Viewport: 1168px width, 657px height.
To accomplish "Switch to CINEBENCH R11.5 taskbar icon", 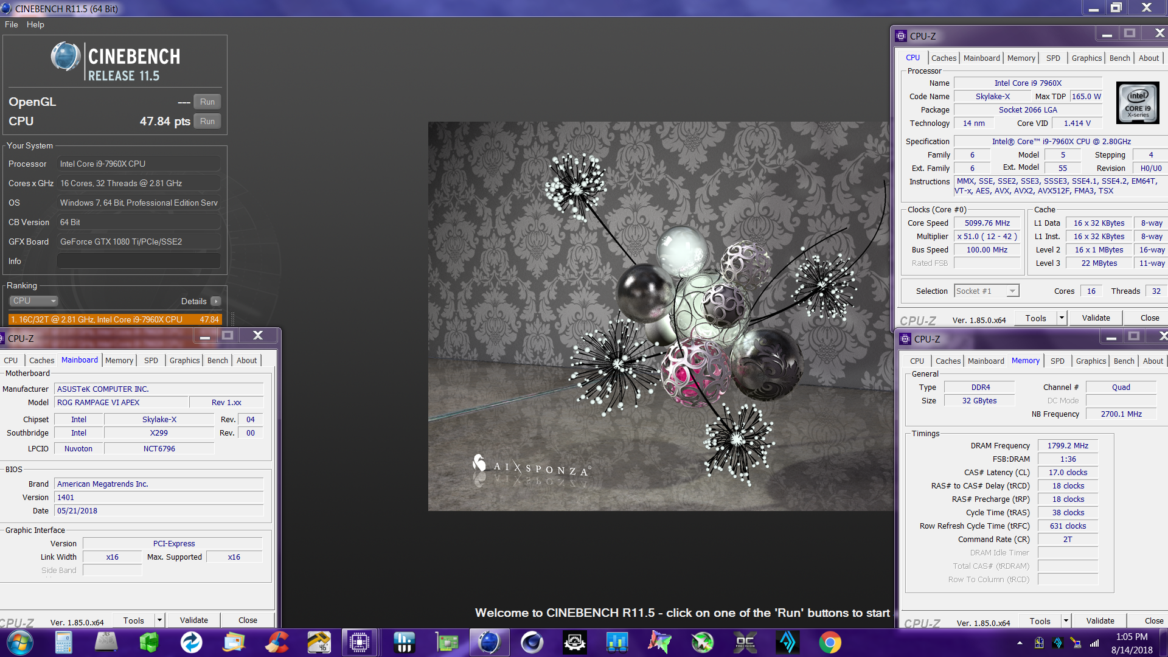I will (488, 642).
